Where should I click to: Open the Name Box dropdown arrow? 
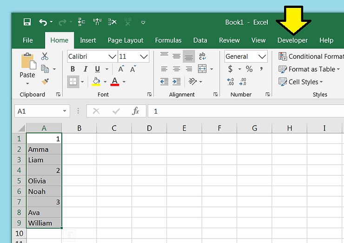tap(65, 111)
